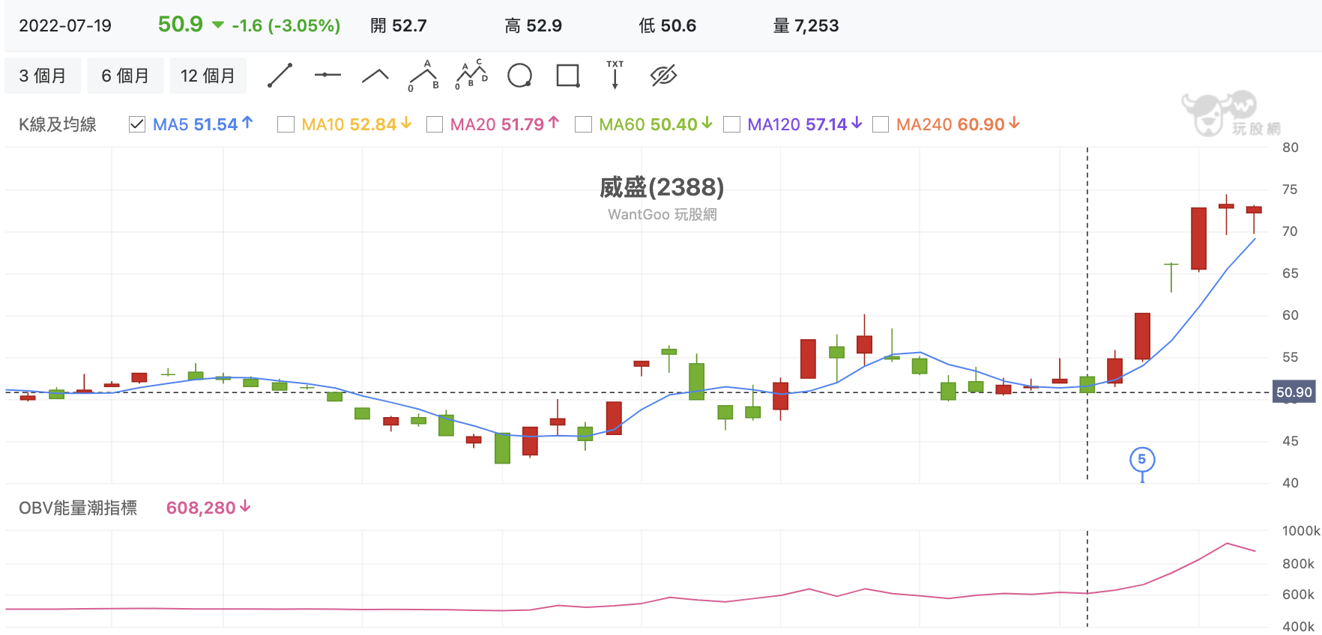This screenshot has width=1322, height=635.
Task: Click the circled 5 event marker
Action: tap(1142, 460)
